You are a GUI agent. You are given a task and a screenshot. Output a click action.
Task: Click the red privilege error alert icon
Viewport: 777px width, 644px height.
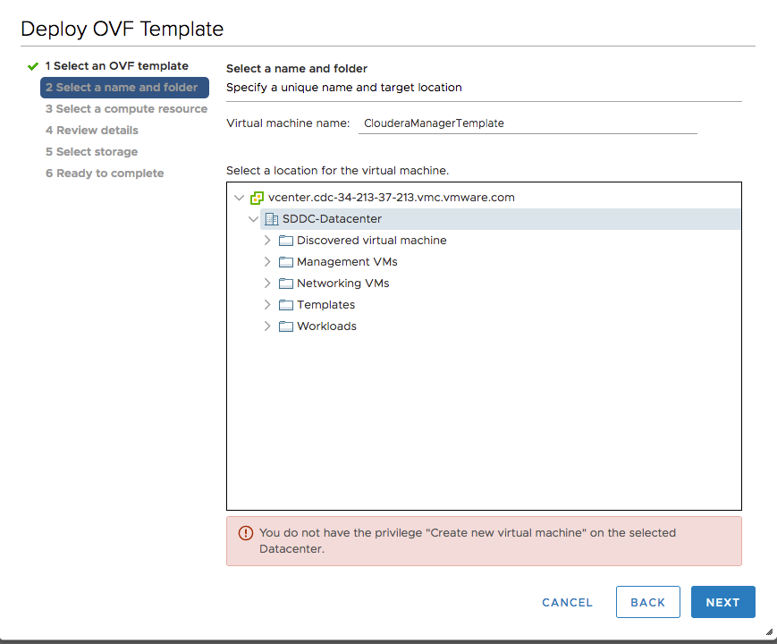tap(246, 533)
